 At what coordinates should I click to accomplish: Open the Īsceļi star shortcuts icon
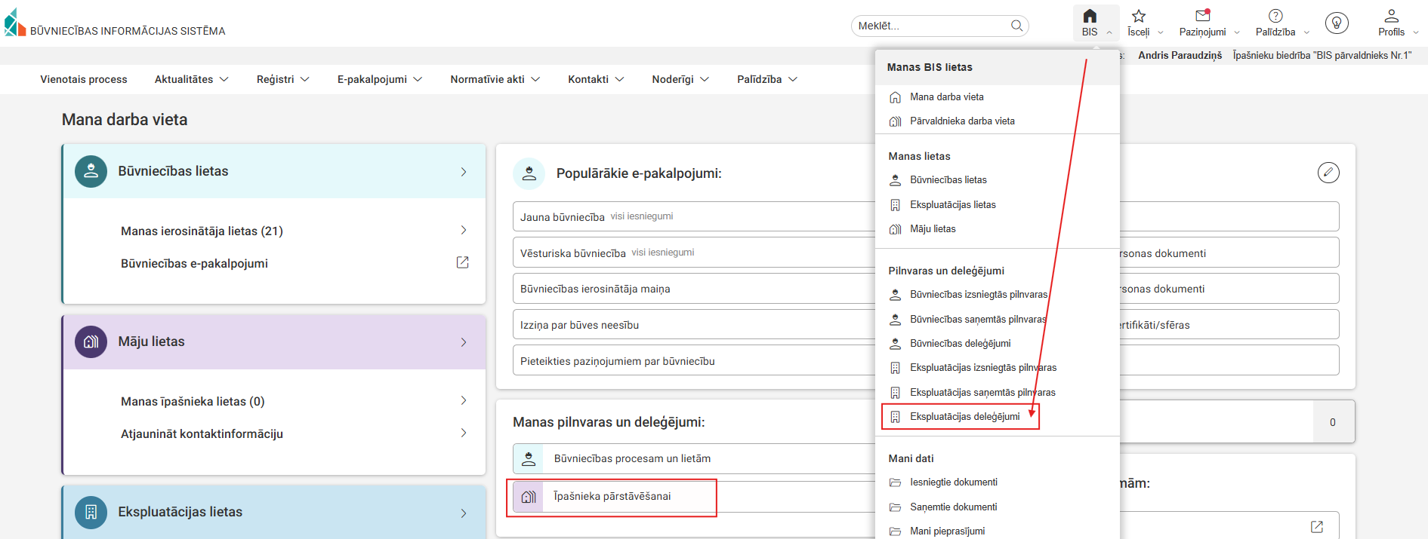[1139, 17]
